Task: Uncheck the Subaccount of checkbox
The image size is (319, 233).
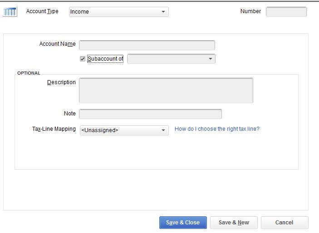Action: coord(83,59)
